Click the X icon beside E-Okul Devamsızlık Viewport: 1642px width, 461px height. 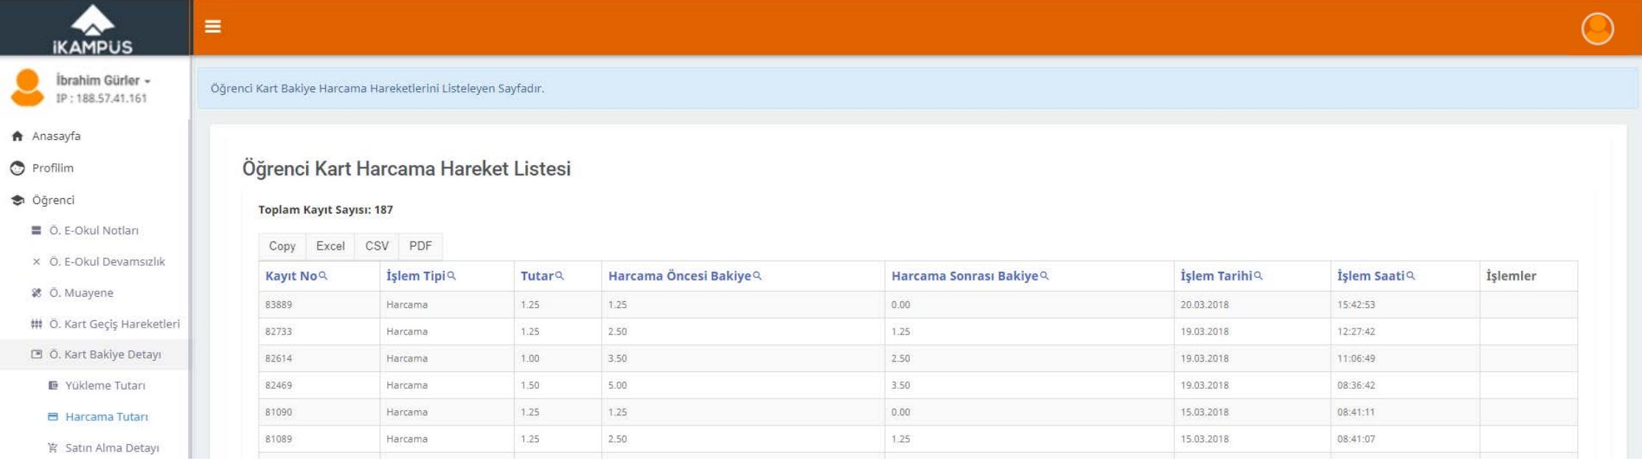[x=36, y=261]
